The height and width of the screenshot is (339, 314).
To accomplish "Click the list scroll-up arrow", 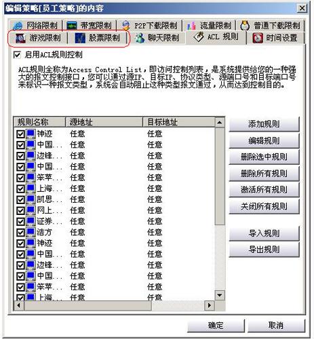I will (x=220, y=123).
